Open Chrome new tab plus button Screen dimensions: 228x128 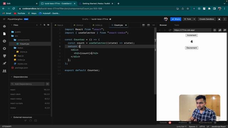pos(118,4)
